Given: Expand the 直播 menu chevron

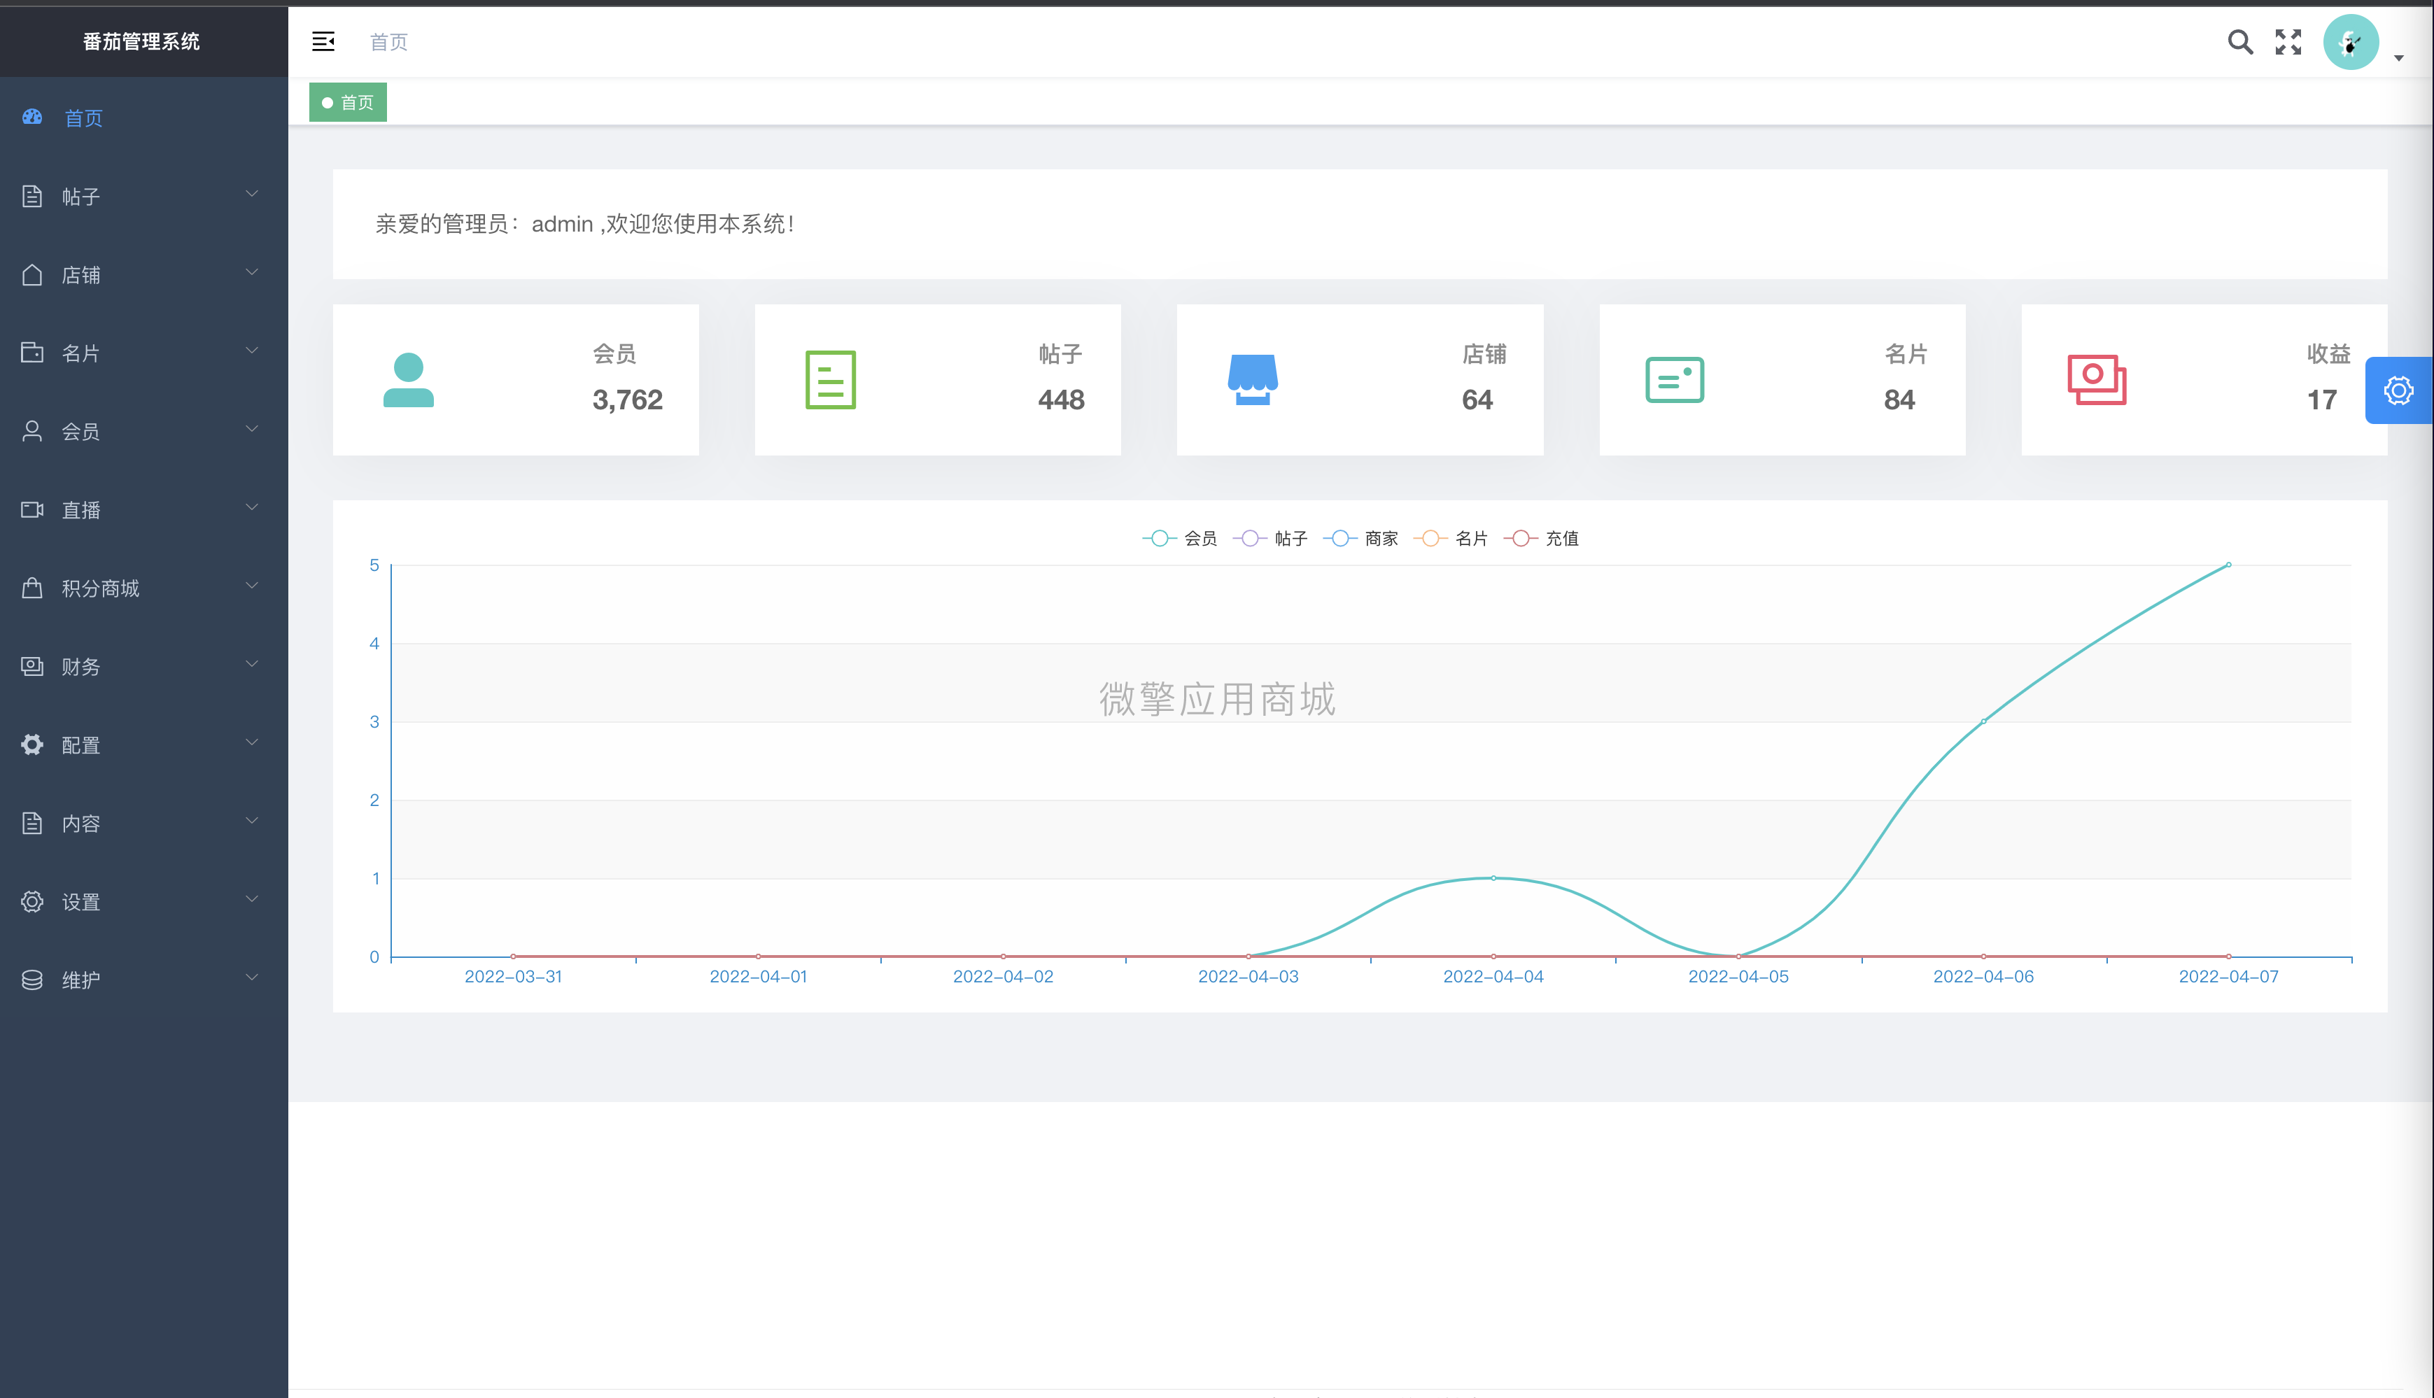Looking at the screenshot, I should pyautogui.click(x=251, y=507).
